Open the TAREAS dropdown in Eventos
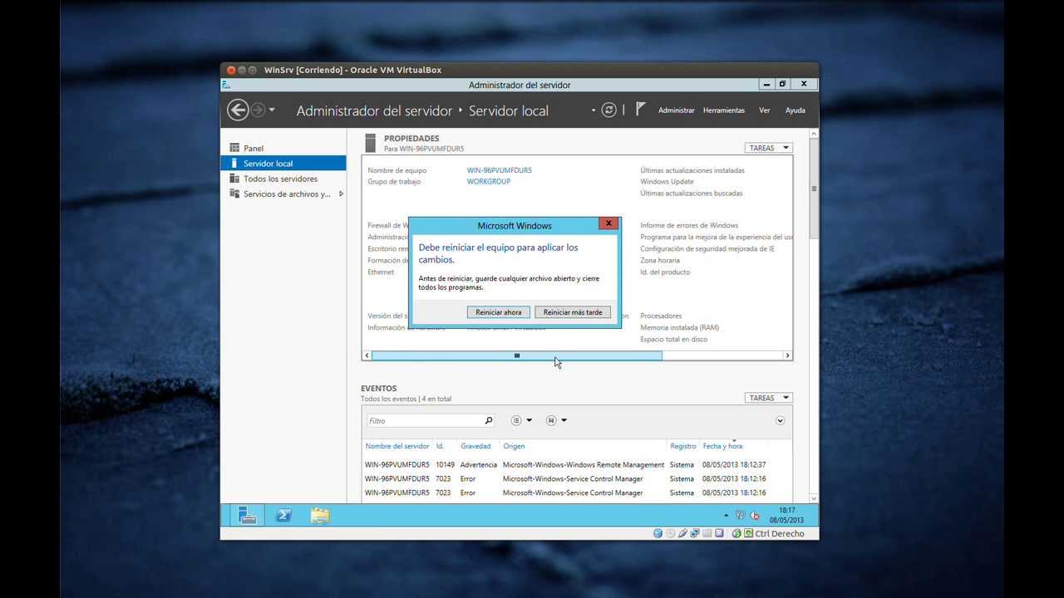 coord(768,398)
